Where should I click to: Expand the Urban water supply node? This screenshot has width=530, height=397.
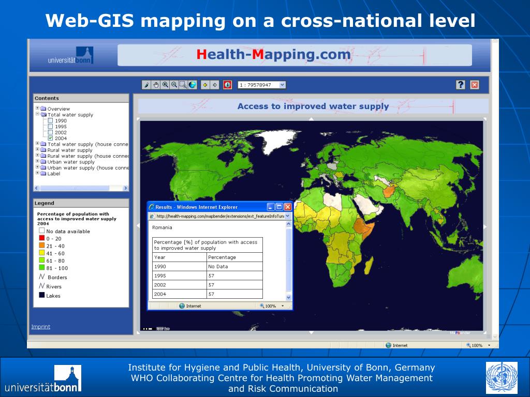37,161
